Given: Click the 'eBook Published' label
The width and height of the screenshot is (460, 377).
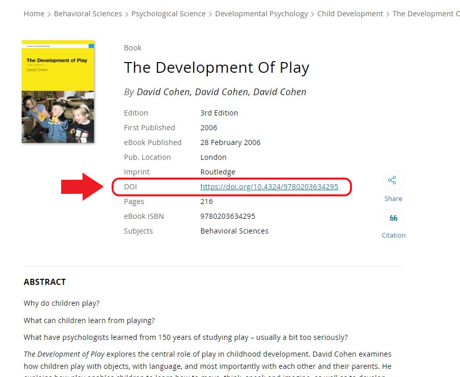Looking at the screenshot, I should pos(152,142).
